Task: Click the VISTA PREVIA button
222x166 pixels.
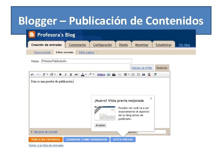Action: [123, 140]
